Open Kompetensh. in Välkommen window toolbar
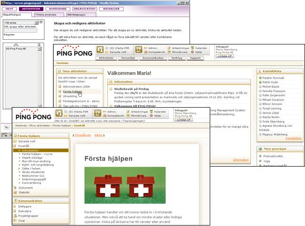The image size is (305, 226). (155, 52)
